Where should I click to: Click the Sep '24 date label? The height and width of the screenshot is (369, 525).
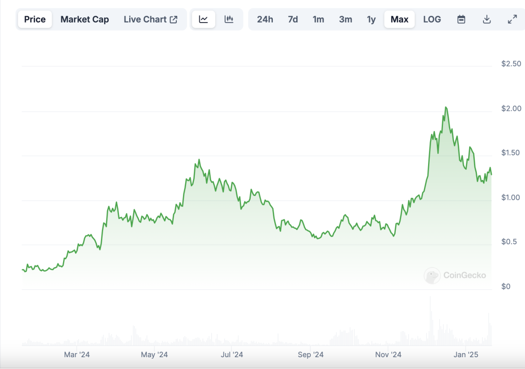[310, 355]
